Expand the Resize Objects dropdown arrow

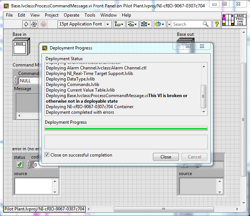point(149,24)
